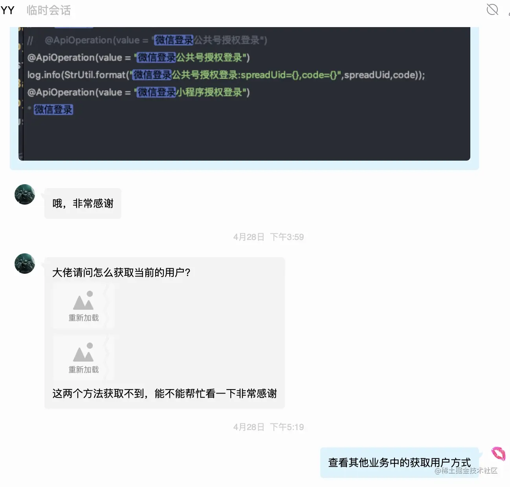
Task: Click the first broken image mountain icon
Action: [84, 300]
